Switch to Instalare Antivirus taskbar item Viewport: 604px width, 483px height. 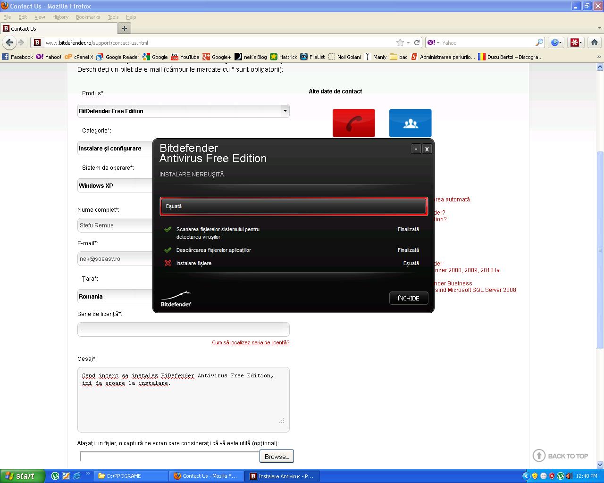283,476
